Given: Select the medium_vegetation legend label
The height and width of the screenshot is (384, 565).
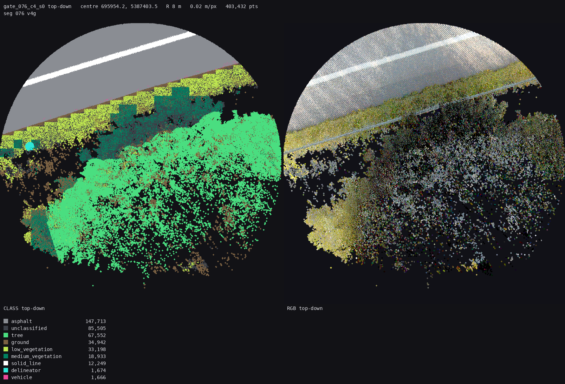Looking at the screenshot, I should (36, 356).
